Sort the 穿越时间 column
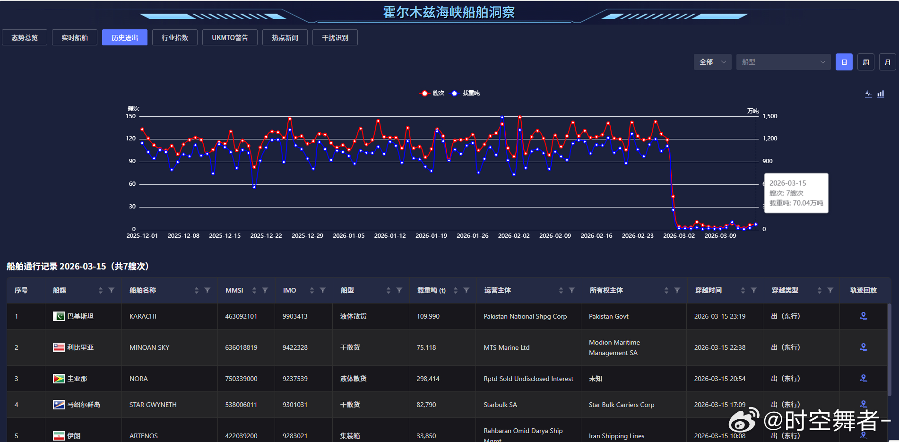Image resolution: width=899 pixels, height=442 pixels. coord(743,290)
